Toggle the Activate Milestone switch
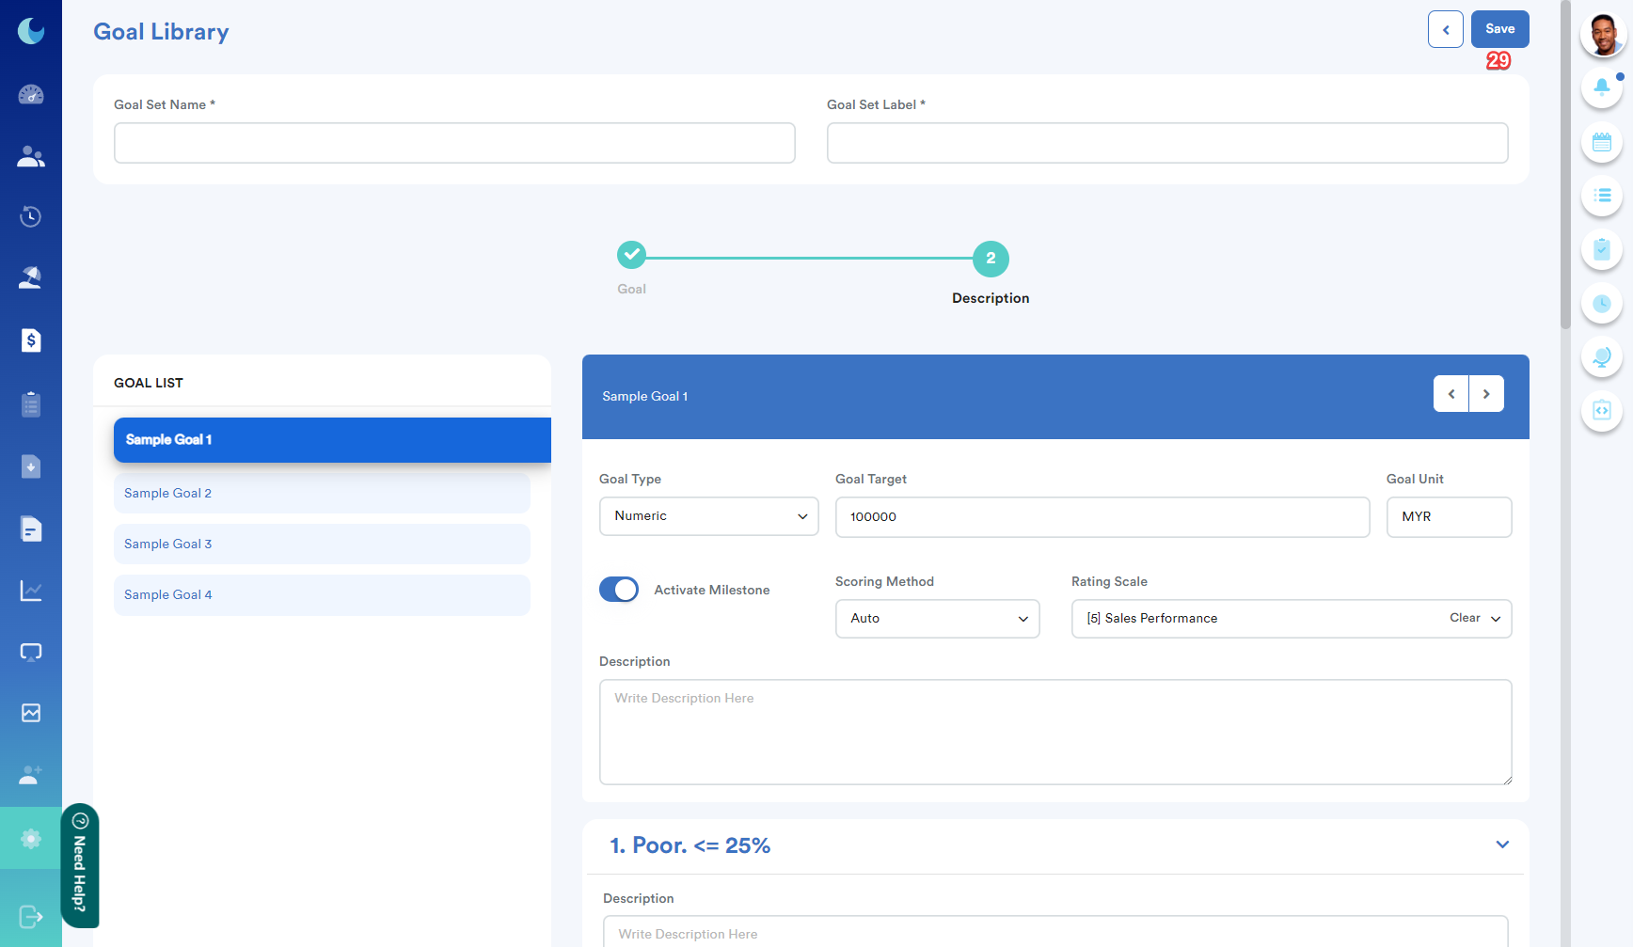 click(619, 590)
